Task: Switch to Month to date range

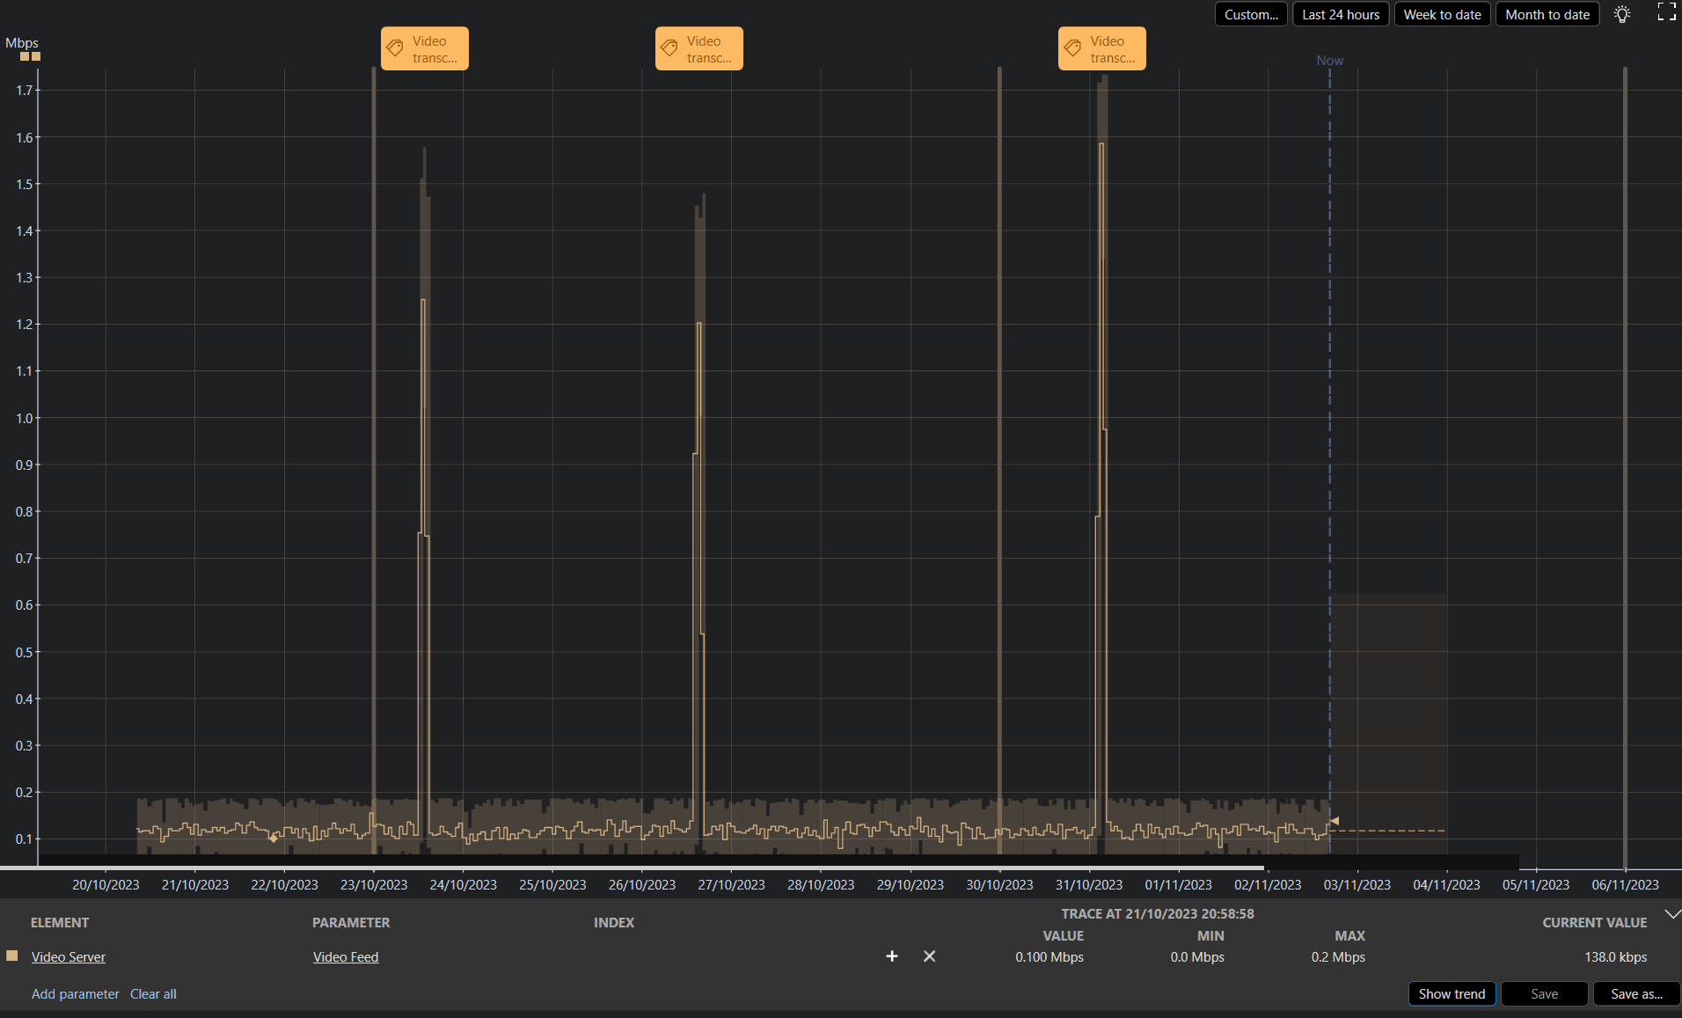Action: (x=1547, y=14)
